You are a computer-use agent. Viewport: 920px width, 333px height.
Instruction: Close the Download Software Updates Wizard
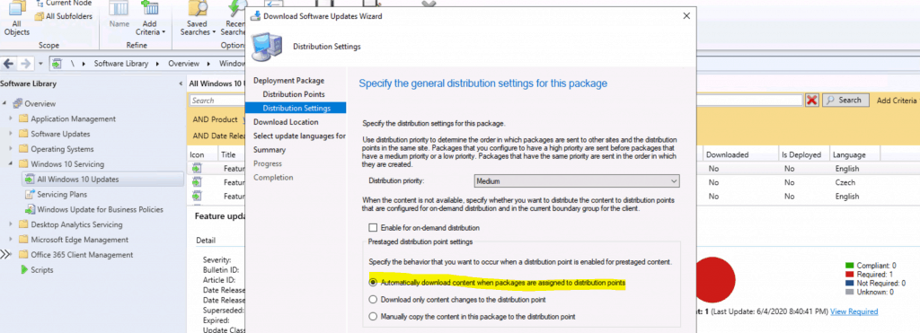click(686, 16)
